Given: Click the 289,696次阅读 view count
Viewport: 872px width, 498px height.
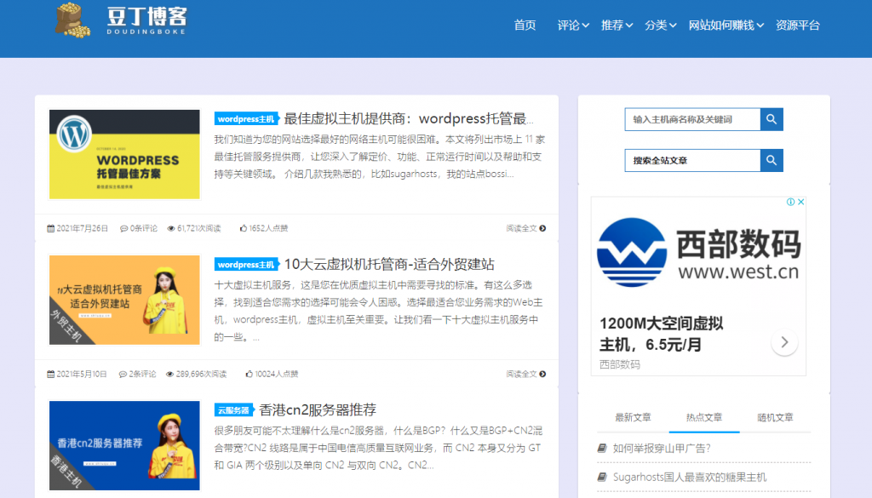Looking at the screenshot, I should pos(201,374).
